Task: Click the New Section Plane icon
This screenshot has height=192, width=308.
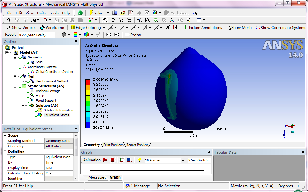Action: click(114, 13)
